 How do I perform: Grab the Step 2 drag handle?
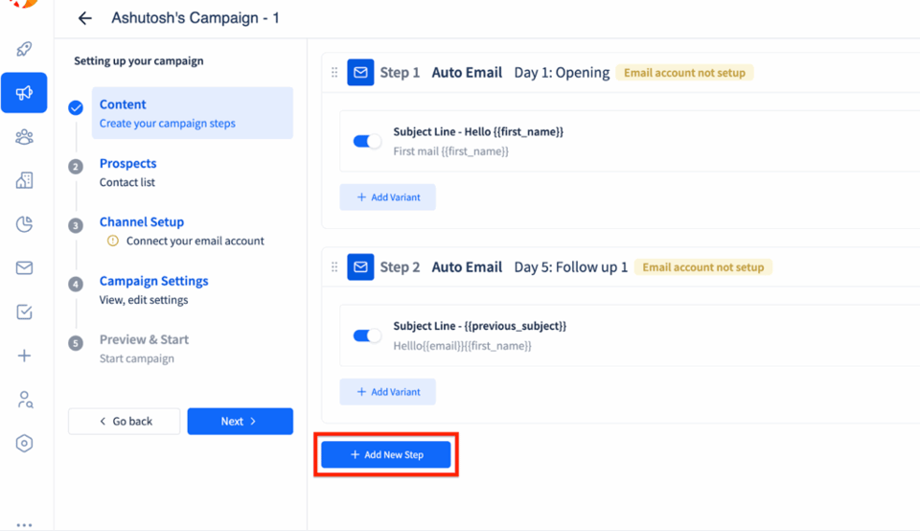(334, 267)
